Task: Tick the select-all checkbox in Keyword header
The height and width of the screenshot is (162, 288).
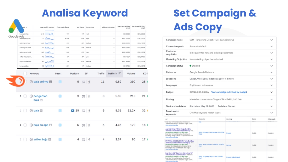Action: pos(25,74)
